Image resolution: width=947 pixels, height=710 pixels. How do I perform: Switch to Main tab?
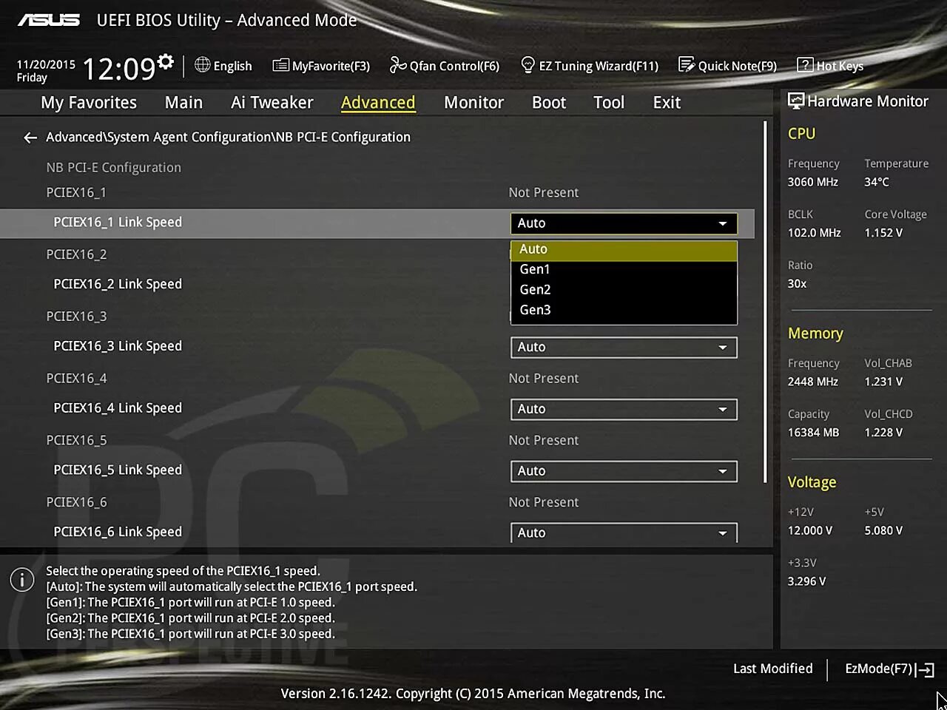point(183,103)
